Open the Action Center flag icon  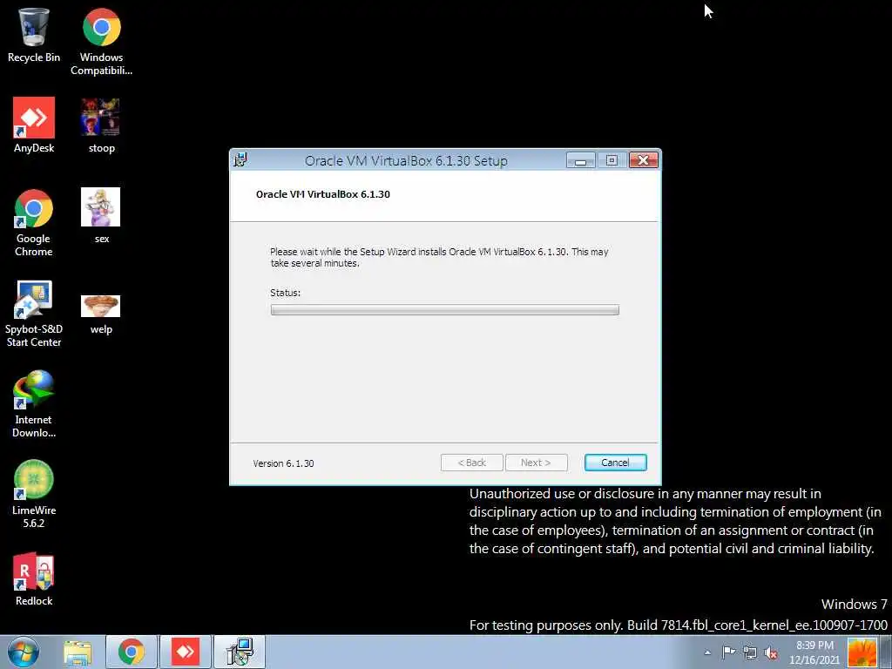728,652
